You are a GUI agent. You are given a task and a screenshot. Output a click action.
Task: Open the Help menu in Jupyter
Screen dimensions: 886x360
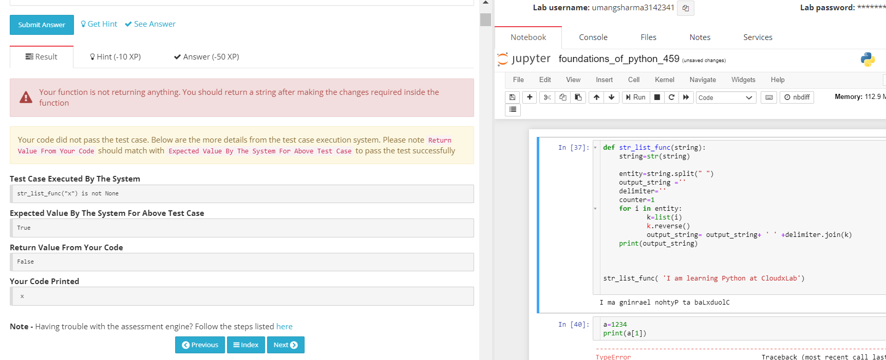(x=778, y=79)
